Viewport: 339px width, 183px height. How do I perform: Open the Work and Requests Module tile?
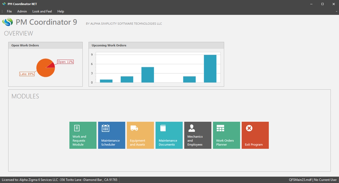click(x=83, y=135)
